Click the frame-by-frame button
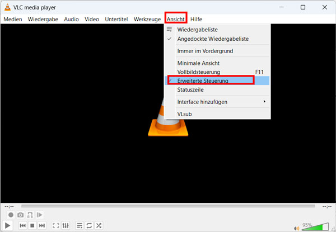 [40, 215]
